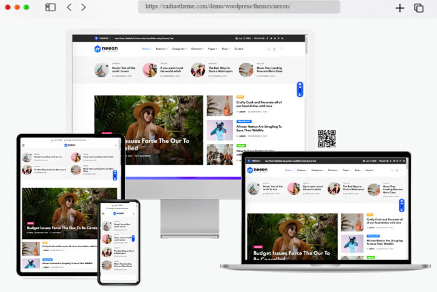Click the QR code beside the monitor
The height and width of the screenshot is (292, 437).
coord(327,139)
